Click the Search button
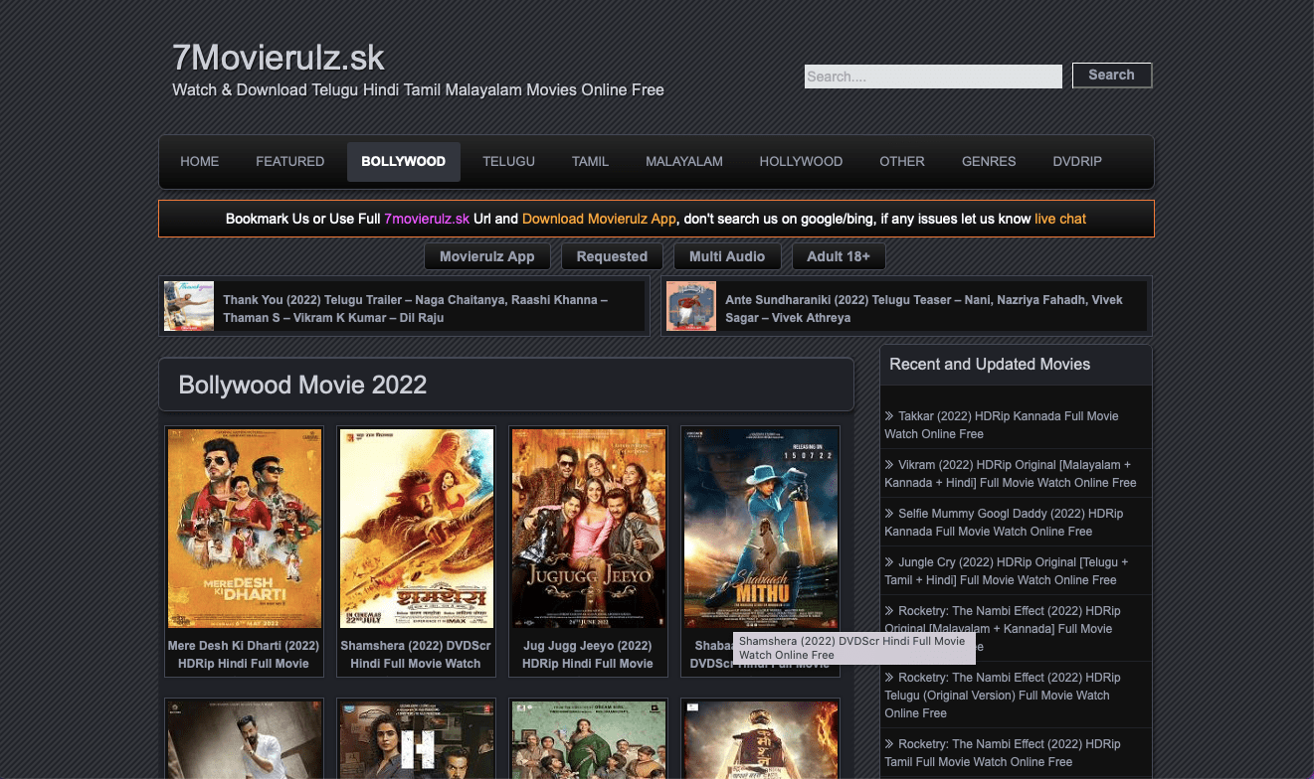This screenshot has width=1314, height=779. point(1112,76)
